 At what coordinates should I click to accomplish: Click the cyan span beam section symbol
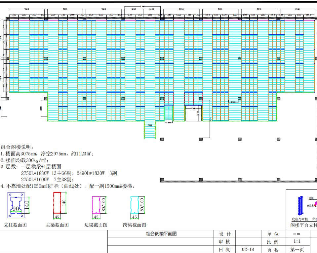point(135,205)
